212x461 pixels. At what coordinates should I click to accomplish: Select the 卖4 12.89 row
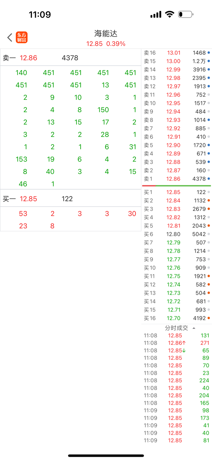coord(177,154)
